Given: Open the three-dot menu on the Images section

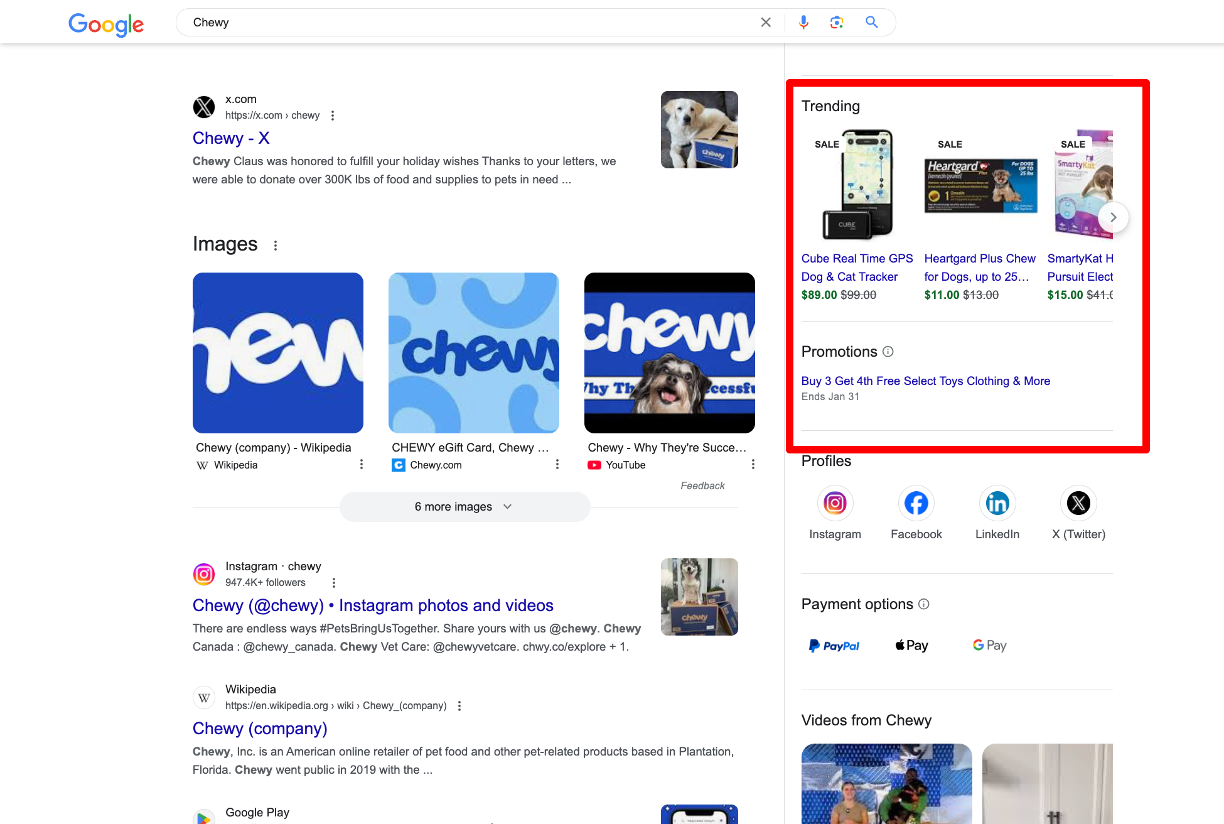Looking at the screenshot, I should pyautogui.click(x=276, y=246).
